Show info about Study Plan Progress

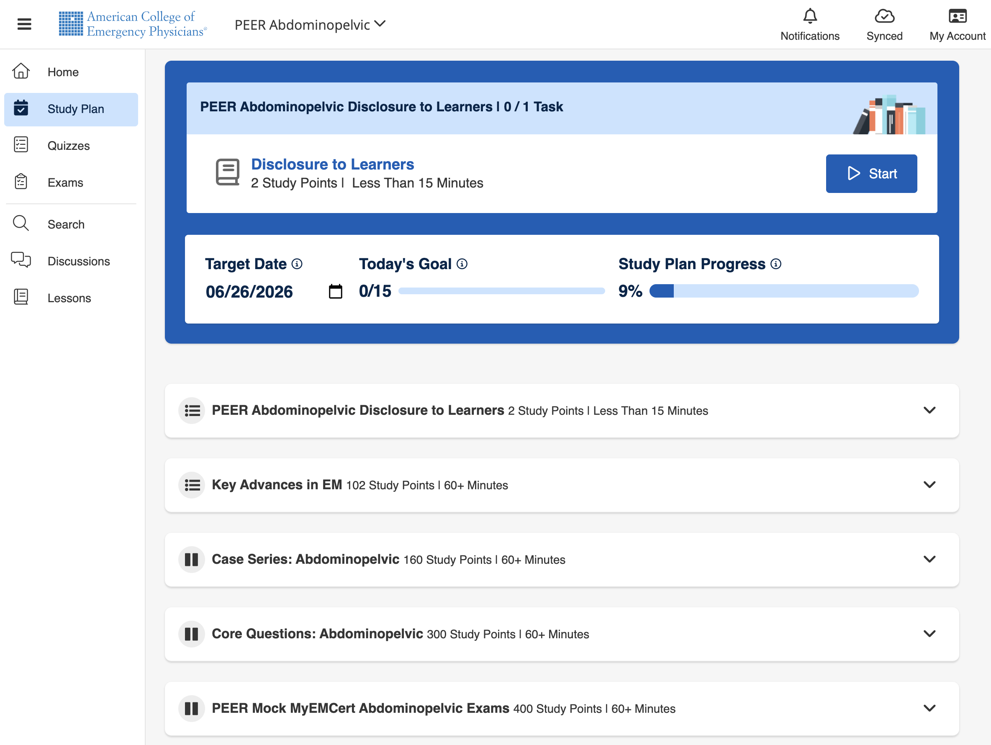[775, 264]
